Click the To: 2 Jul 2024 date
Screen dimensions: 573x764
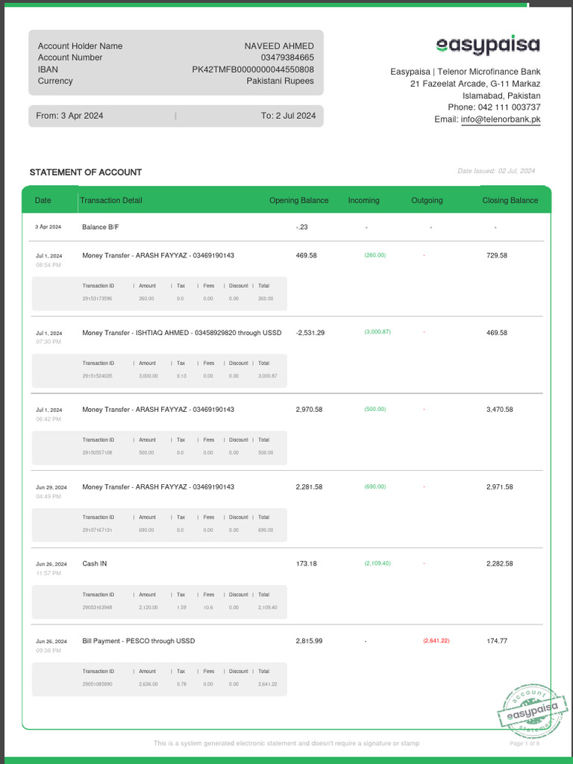[x=288, y=116]
